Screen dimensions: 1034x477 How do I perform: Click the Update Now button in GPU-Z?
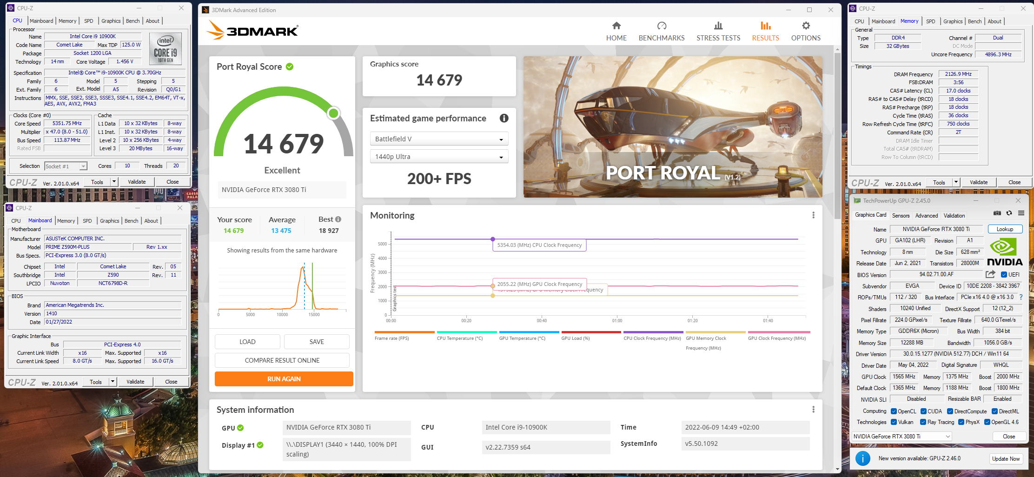click(x=1006, y=458)
